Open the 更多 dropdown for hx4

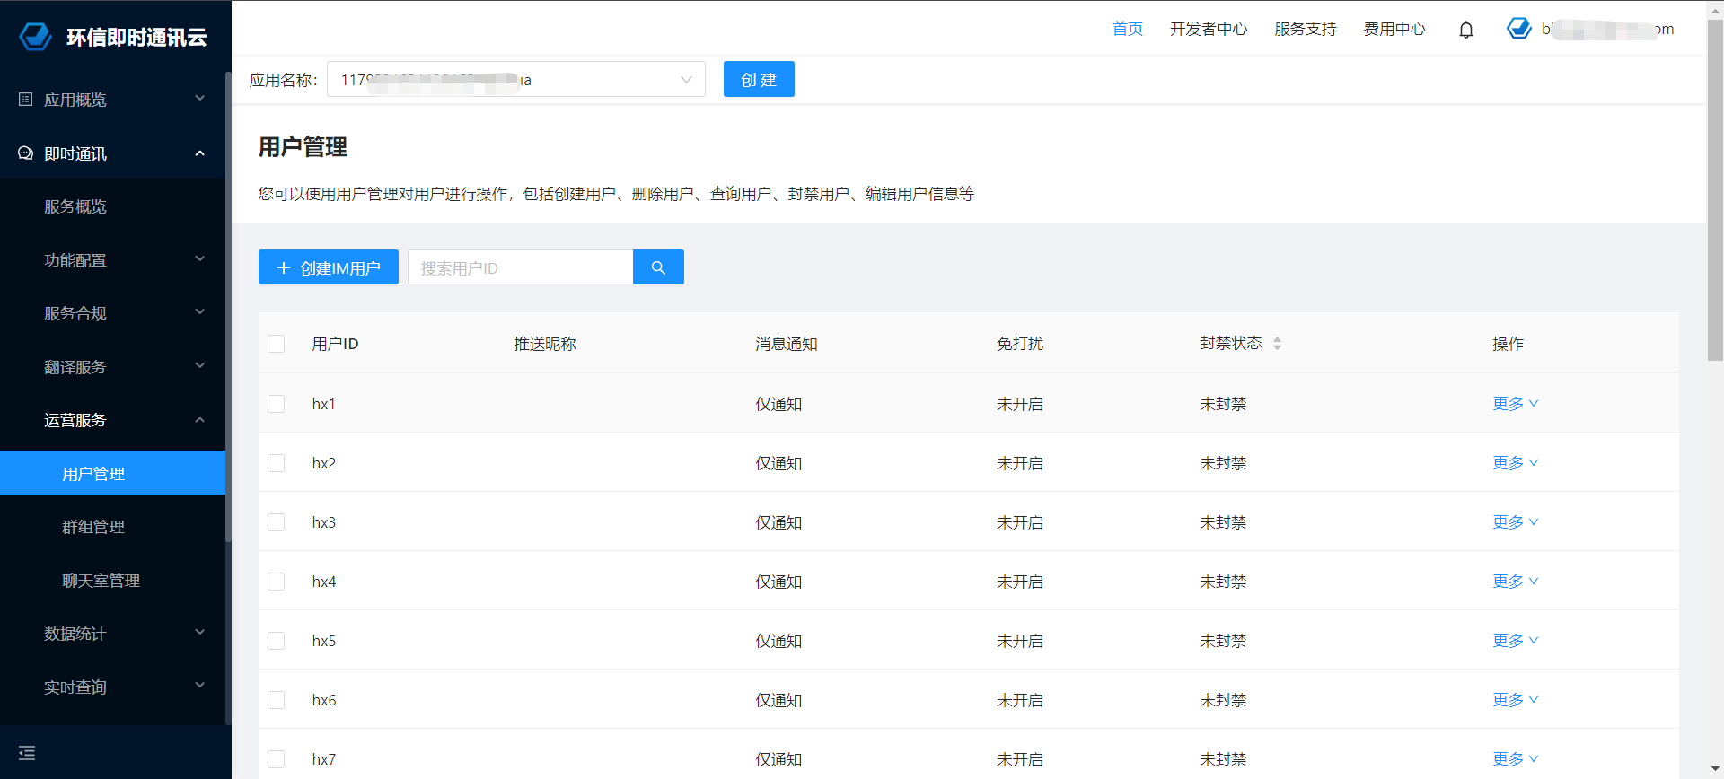coord(1516,582)
